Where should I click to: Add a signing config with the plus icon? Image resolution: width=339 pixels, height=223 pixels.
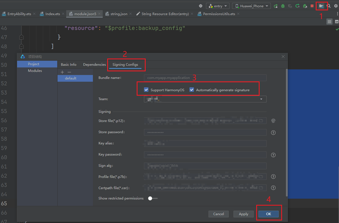click(x=62, y=72)
